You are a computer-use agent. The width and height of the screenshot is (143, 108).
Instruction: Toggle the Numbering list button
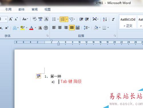coord(63,19)
